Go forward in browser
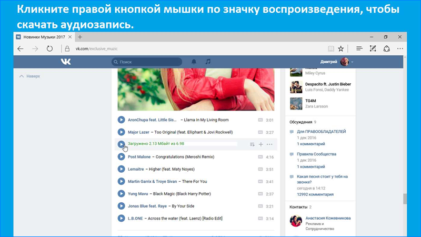421x237 pixels. coord(35,48)
